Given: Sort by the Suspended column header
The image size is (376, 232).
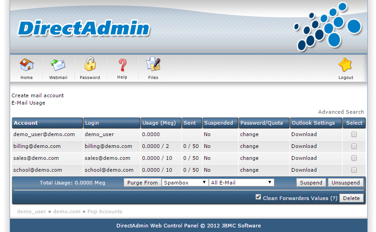Looking at the screenshot, I should (220, 123).
